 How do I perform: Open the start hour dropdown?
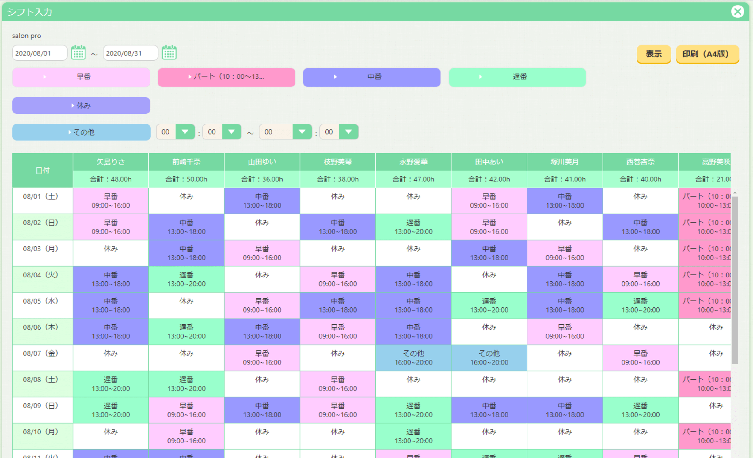tap(185, 132)
